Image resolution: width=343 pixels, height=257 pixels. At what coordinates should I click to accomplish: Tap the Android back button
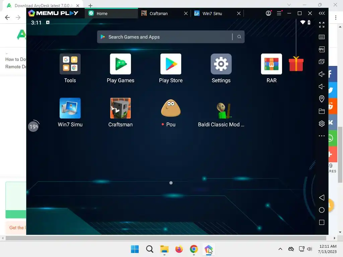[x=322, y=197]
